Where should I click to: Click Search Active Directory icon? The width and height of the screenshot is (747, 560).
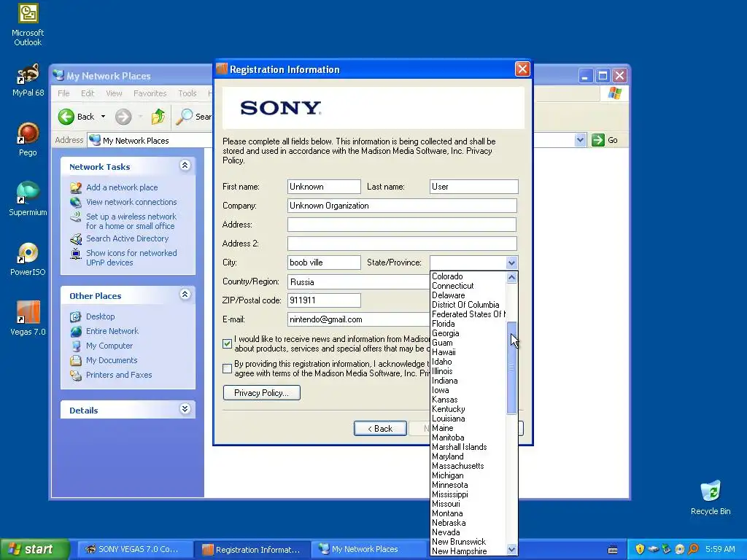[76, 238]
